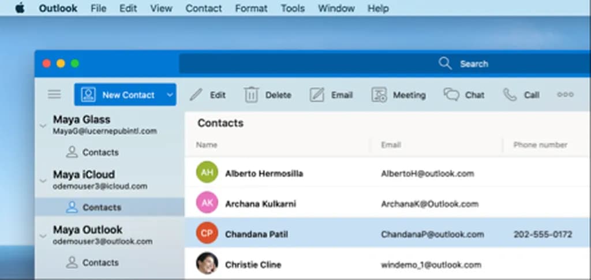This screenshot has height=280, width=591.
Task: Open the Contact menu in menu bar
Action: [204, 9]
